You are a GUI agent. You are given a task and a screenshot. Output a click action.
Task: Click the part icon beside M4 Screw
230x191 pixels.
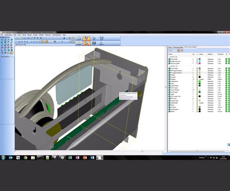pos(169,99)
